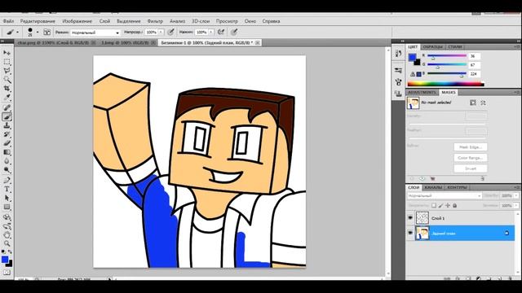Hide the Задний план layer

click(410, 234)
